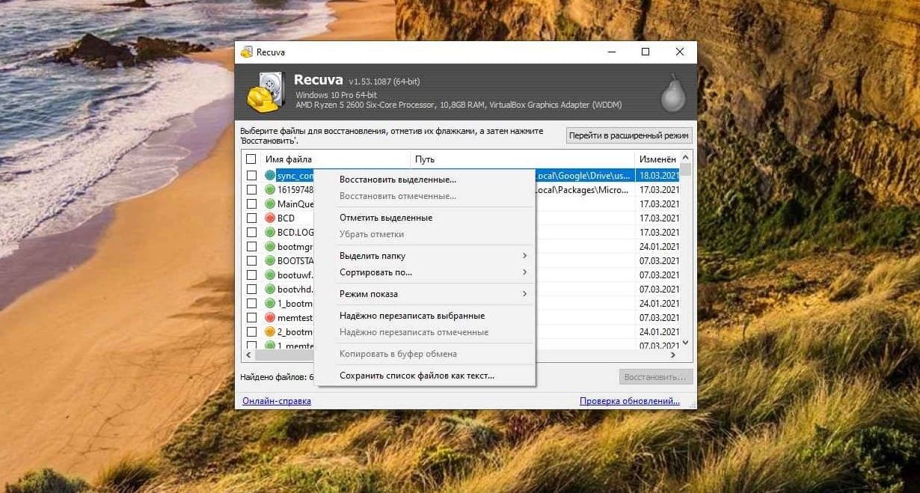
Task: Select 'Сохранить список файлов как текст...'
Action: [x=417, y=376]
